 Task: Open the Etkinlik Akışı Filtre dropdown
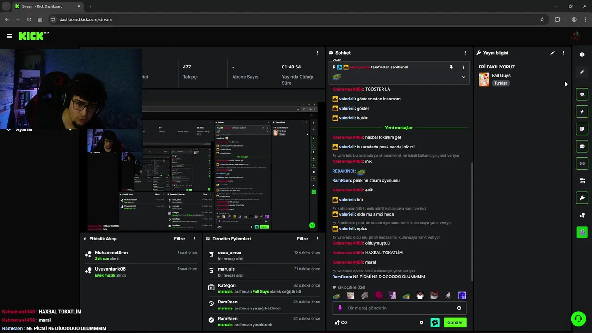tap(179, 239)
